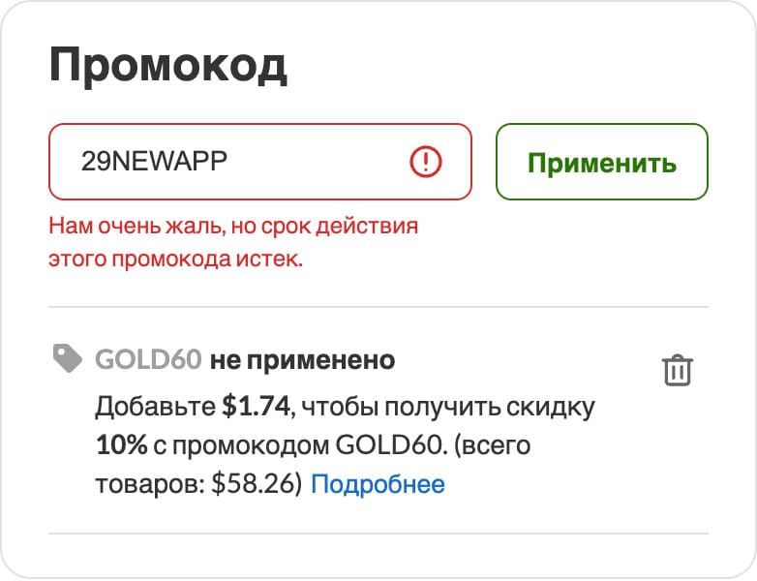Click the red exclamation error icon
Image resolution: width=757 pixels, height=581 pixels.
pos(426,161)
